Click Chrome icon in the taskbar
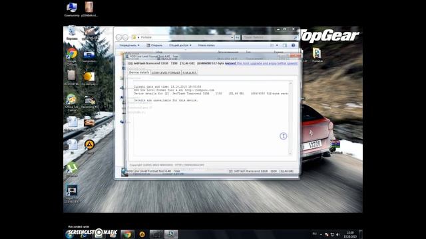 coord(127,234)
